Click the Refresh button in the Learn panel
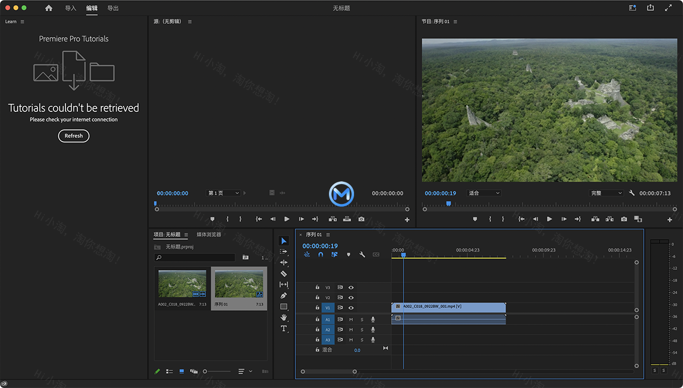Image resolution: width=683 pixels, height=388 pixels. [x=73, y=136]
